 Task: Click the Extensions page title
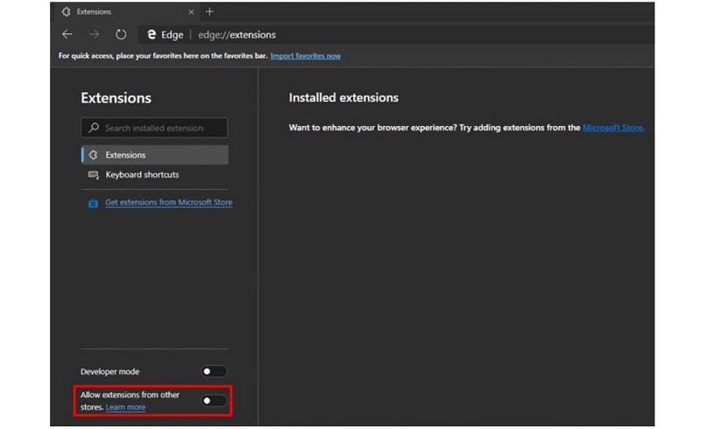pos(117,98)
